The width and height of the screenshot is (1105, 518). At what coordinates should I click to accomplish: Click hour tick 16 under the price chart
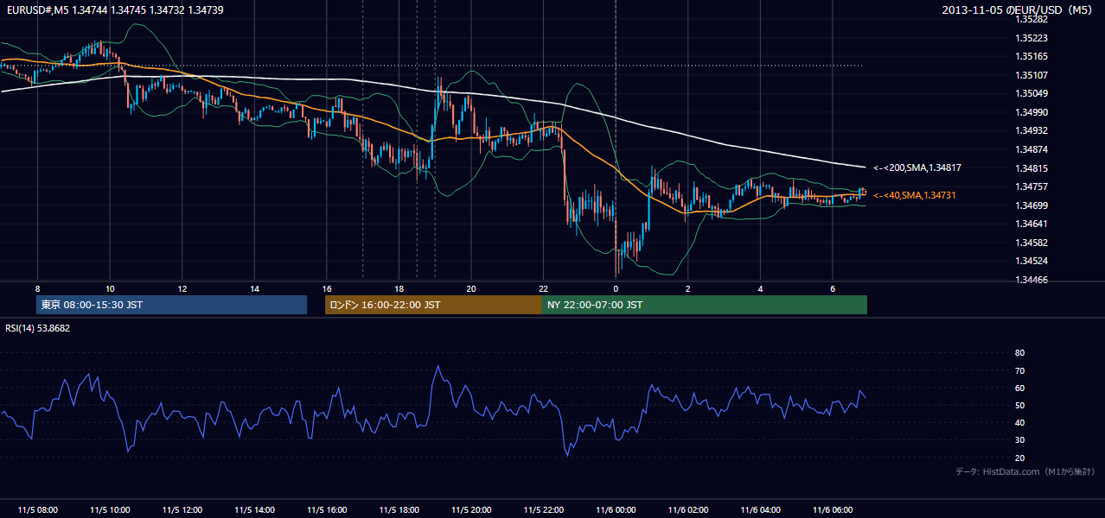tap(326, 288)
